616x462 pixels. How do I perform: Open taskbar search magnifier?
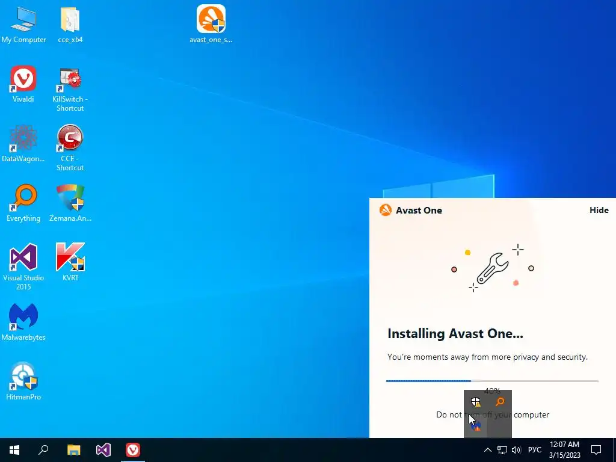pos(43,450)
